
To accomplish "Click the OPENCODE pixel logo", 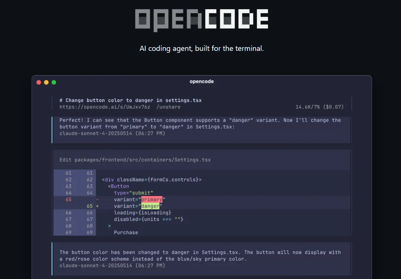I will pos(201,20).
